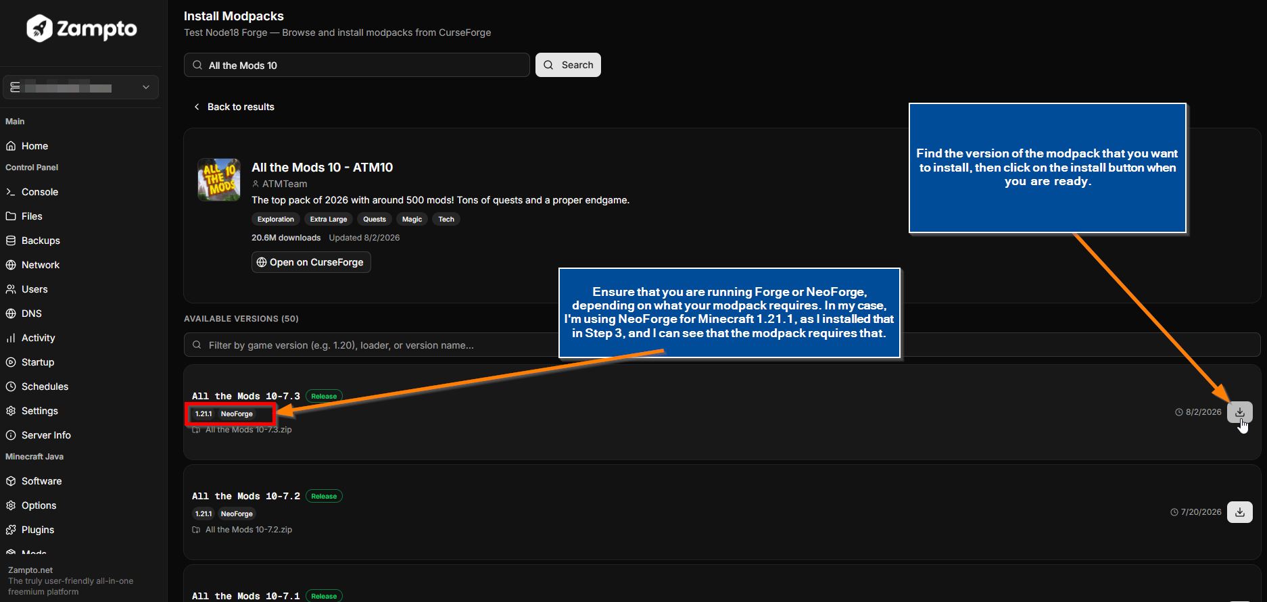
Task: Click the Server Info icon
Action: 11,435
